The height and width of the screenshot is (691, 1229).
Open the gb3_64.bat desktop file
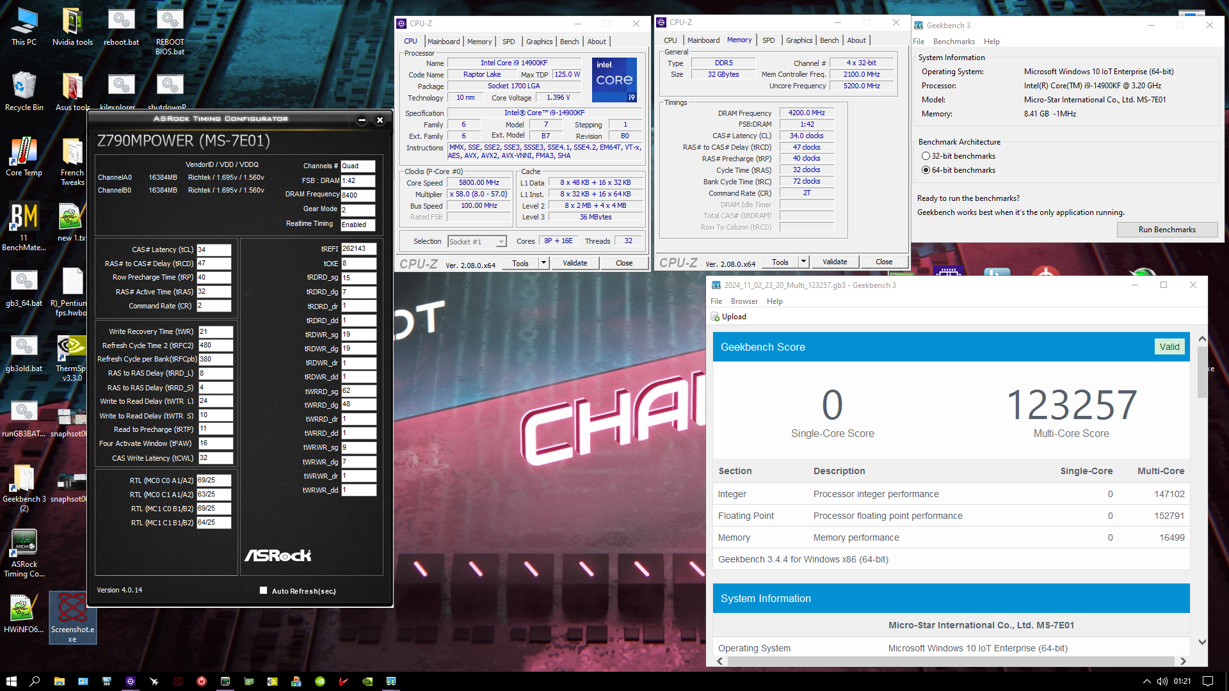24,287
